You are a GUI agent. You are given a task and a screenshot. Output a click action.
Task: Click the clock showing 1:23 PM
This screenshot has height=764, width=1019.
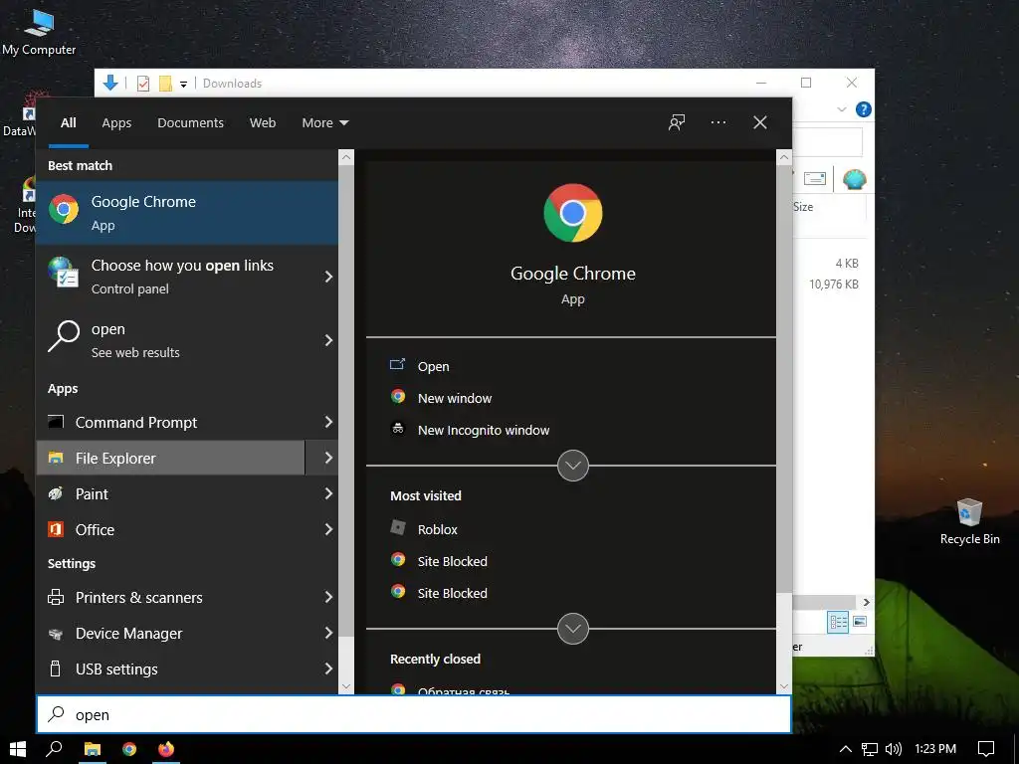pyautogui.click(x=935, y=749)
